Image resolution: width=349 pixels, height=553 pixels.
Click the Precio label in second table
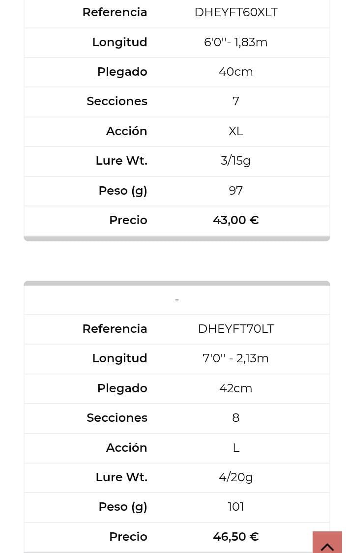coord(128,537)
